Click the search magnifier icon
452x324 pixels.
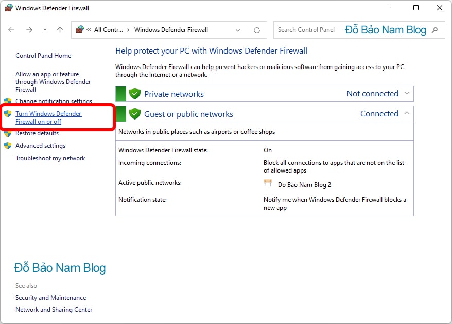tap(434, 30)
